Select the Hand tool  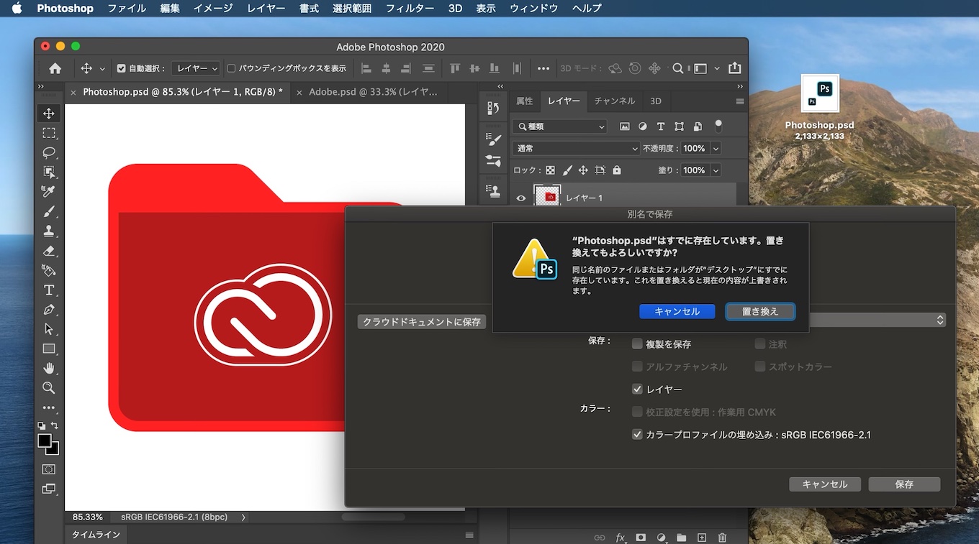click(49, 368)
